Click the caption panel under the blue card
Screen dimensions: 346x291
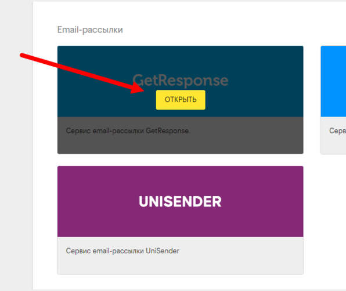[333, 136]
